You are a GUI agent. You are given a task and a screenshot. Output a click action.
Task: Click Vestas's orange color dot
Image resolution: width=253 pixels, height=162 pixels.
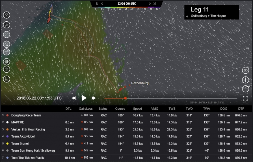[7, 129]
